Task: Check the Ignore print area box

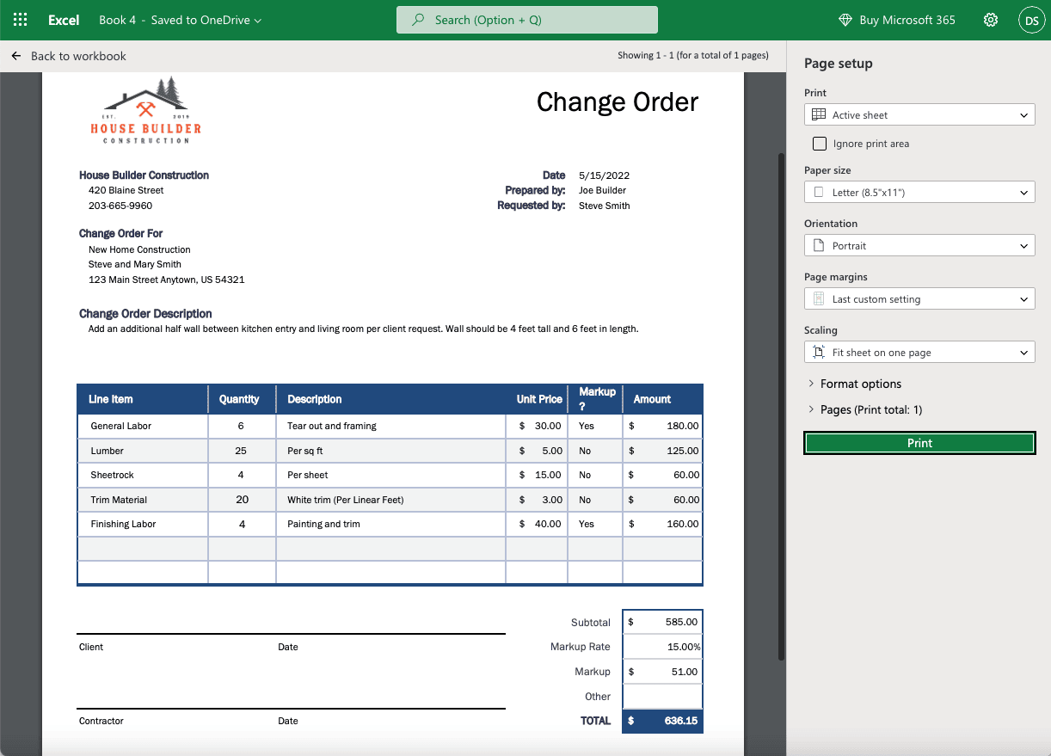Action: [x=820, y=144]
